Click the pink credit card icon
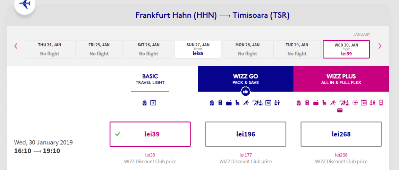 tap(340, 110)
